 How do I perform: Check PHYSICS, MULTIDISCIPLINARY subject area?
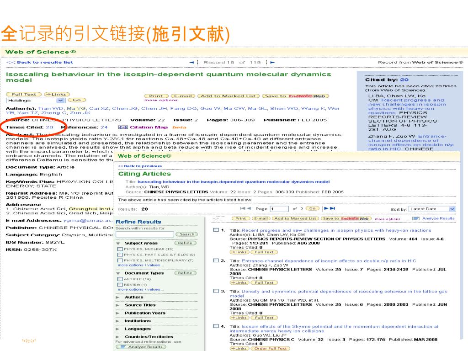(120, 260)
